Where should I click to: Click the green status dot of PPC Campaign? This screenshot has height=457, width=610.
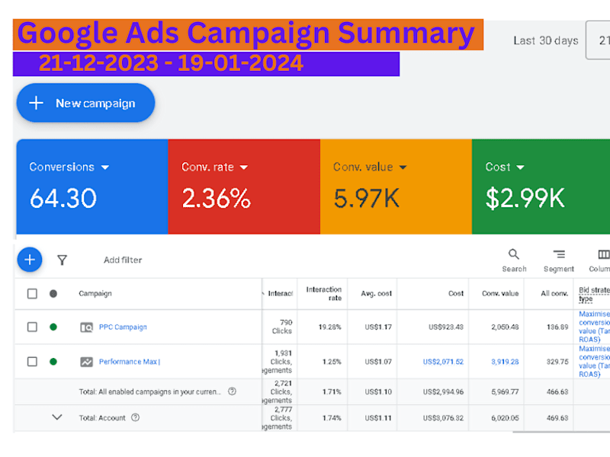click(x=53, y=327)
